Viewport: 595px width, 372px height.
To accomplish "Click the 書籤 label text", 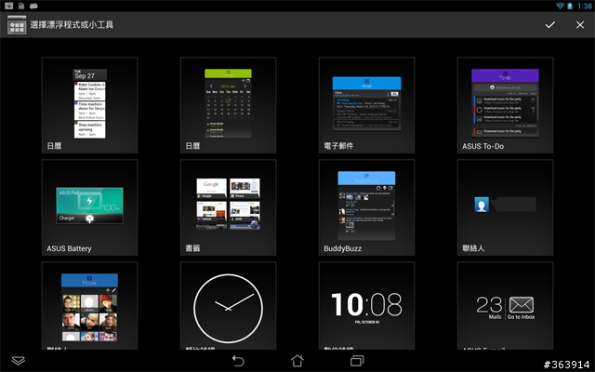I will point(192,248).
